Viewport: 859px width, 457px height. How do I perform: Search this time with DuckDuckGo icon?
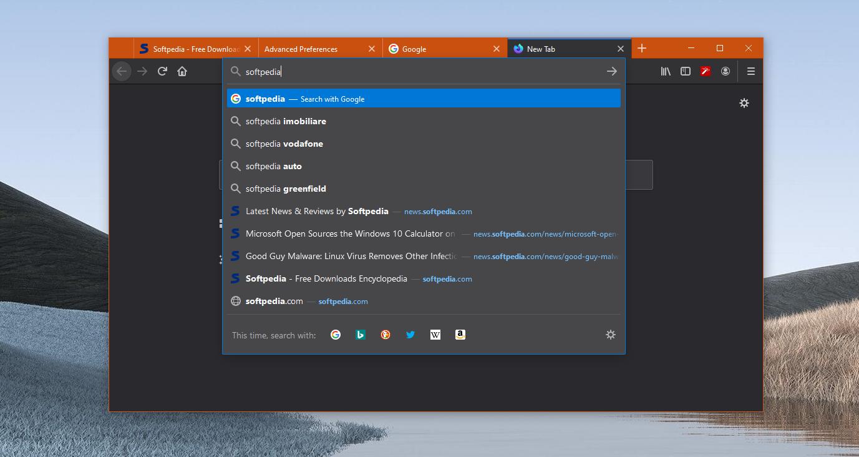pos(386,335)
